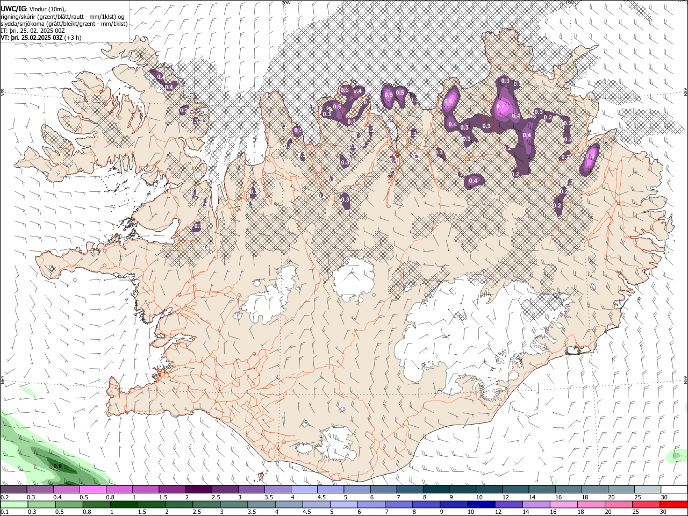The height and width of the screenshot is (516, 688).
Task: Click the 0.9 value in the pink snow patch
Action: pos(591,157)
